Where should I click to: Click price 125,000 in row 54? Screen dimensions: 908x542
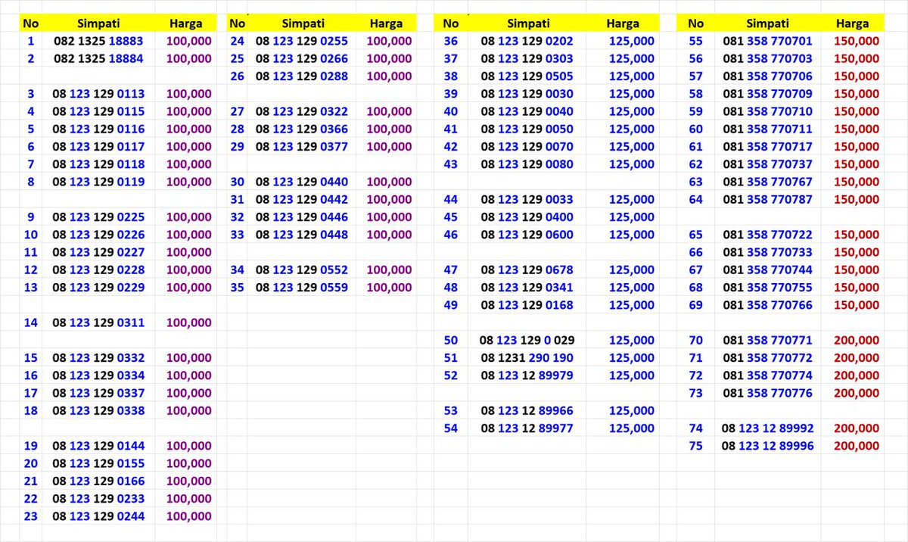(x=631, y=428)
